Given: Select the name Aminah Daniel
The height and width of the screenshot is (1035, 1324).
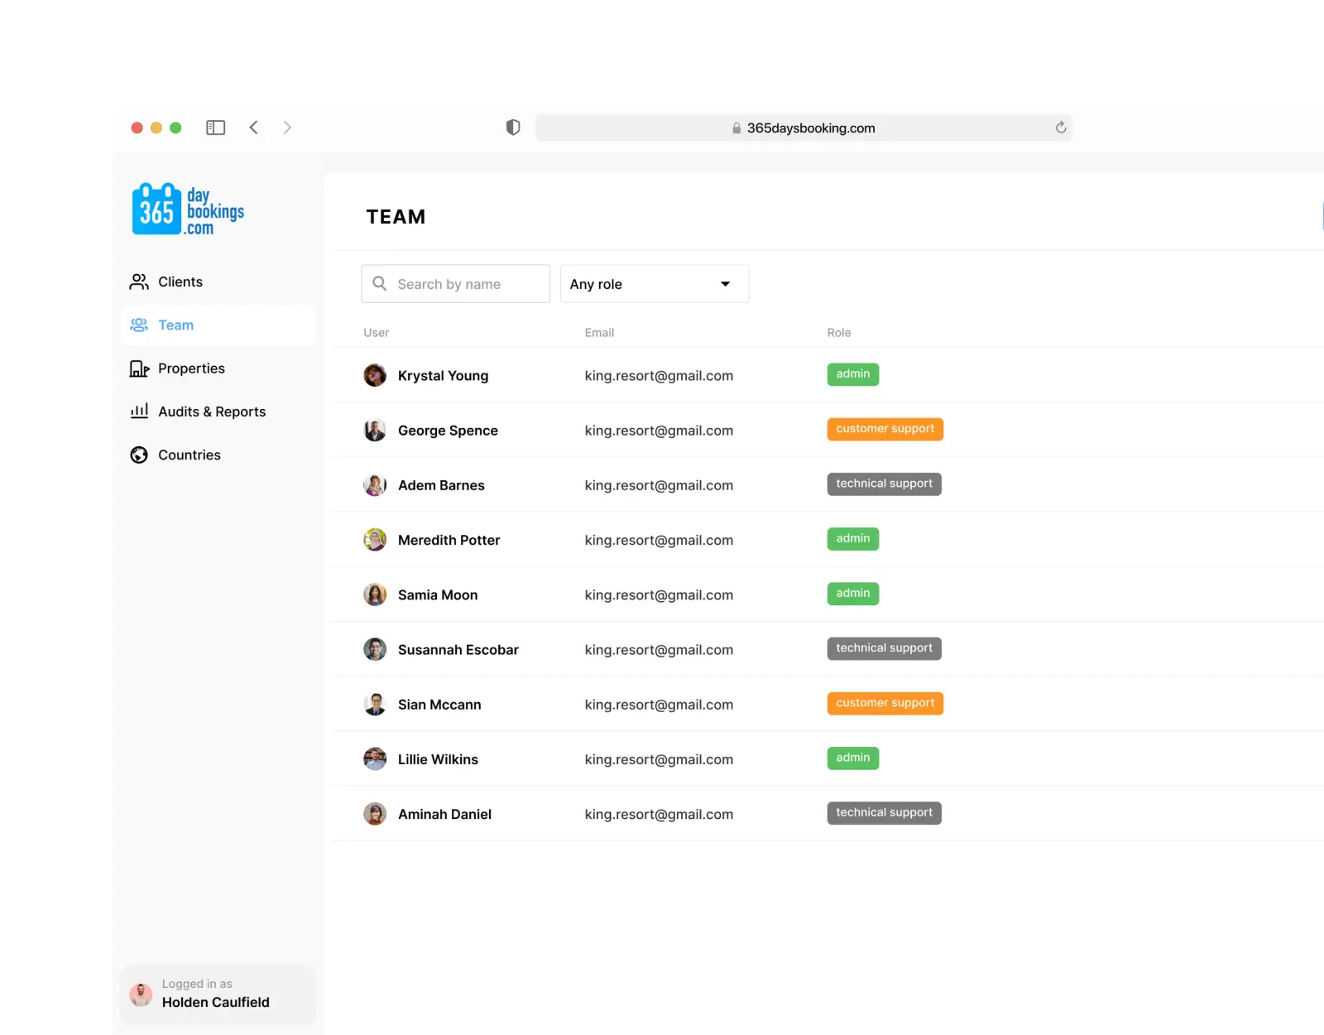Looking at the screenshot, I should [444, 814].
